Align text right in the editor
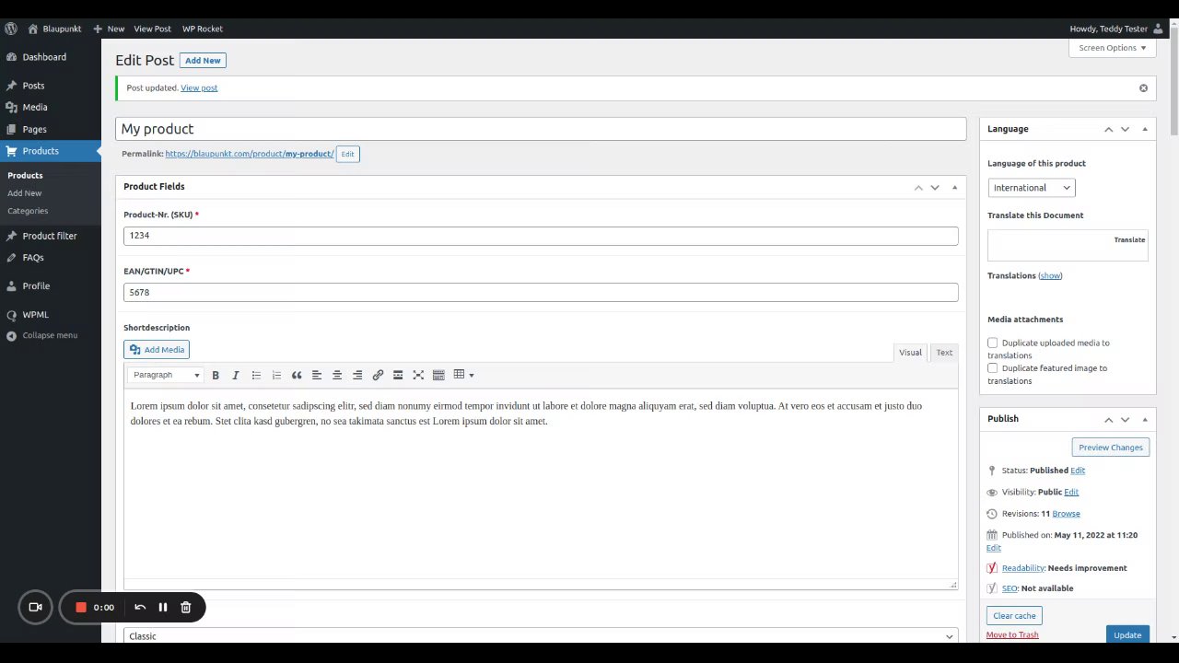This screenshot has width=1179, height=663. tap(357, 375)
